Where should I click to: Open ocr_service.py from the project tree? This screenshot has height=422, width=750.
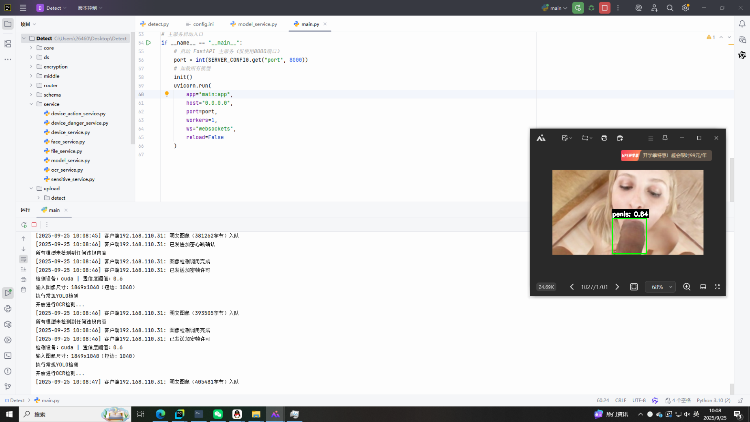67,170
